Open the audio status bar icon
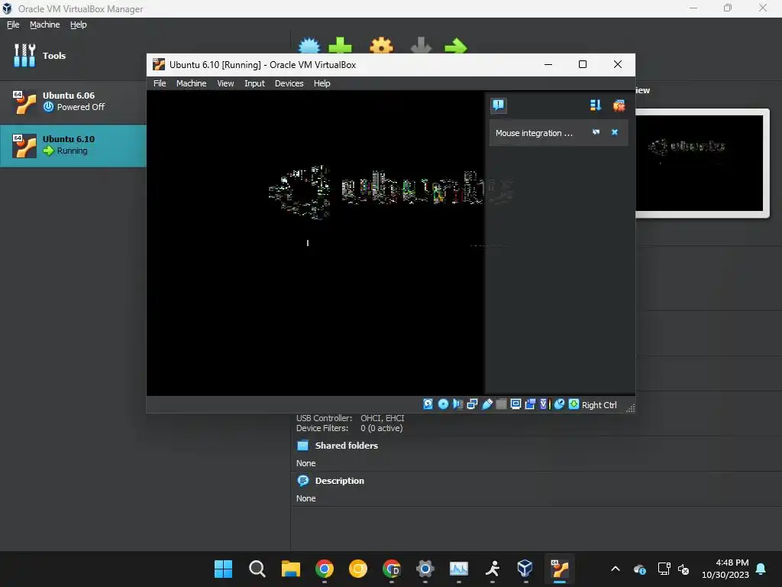Viewport: 782px width, 587px height. click(x=458, y=404)
